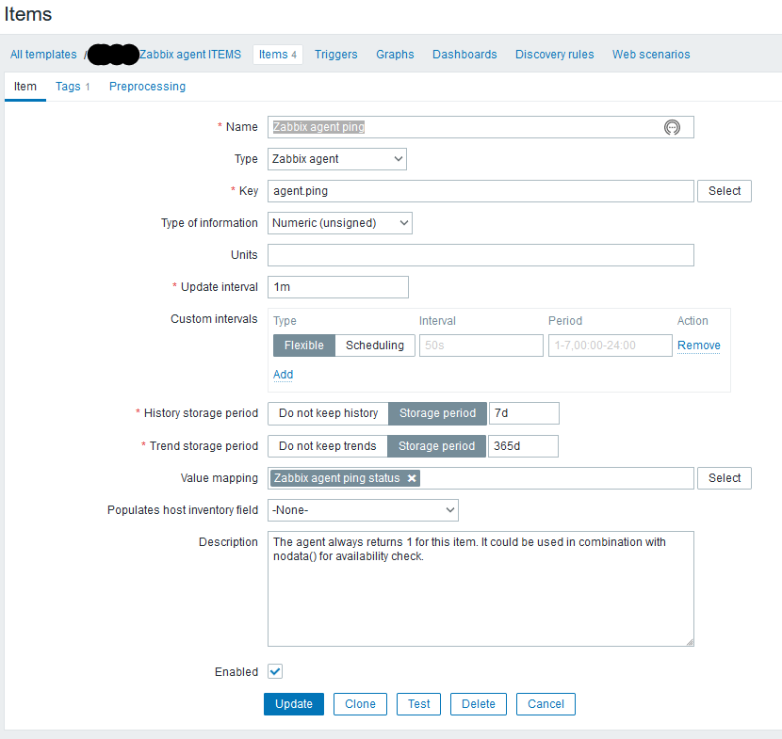Open Discovery rules section

[555, 55]
